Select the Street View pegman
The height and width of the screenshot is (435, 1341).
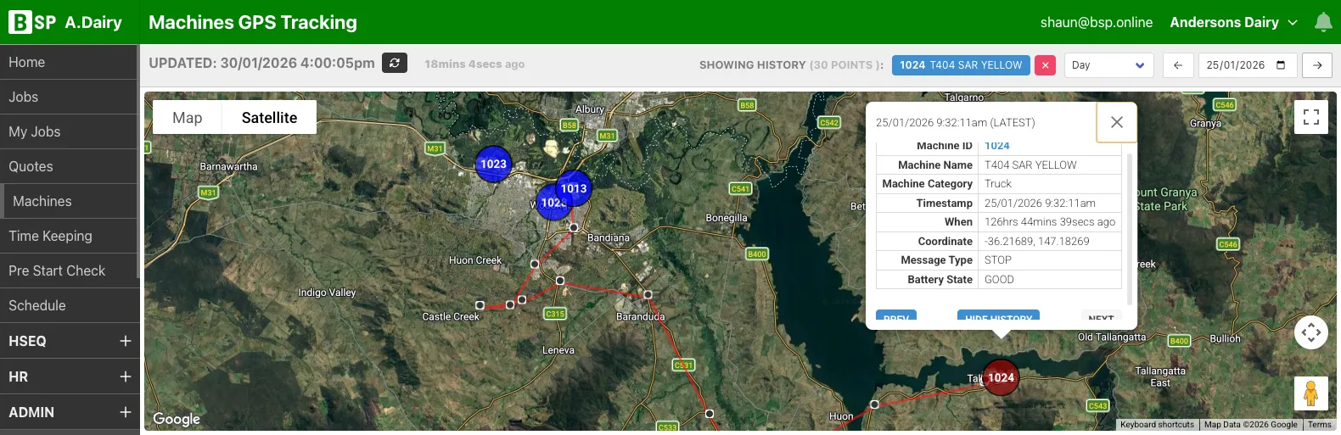[1311, 393]
